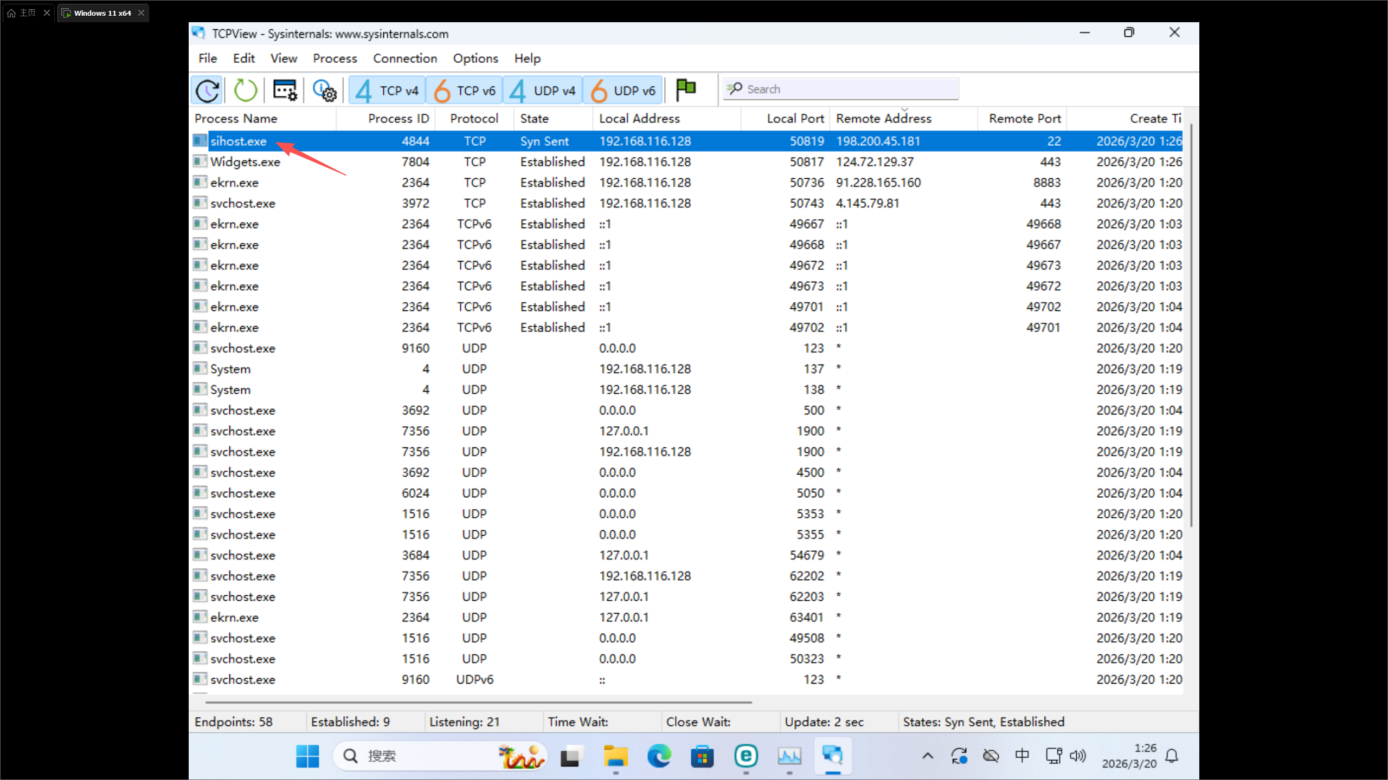This screenshot has height=780, width=1388.
Task: Open the Connection menu
Action: pyautogui.click(x=404, y=58)
